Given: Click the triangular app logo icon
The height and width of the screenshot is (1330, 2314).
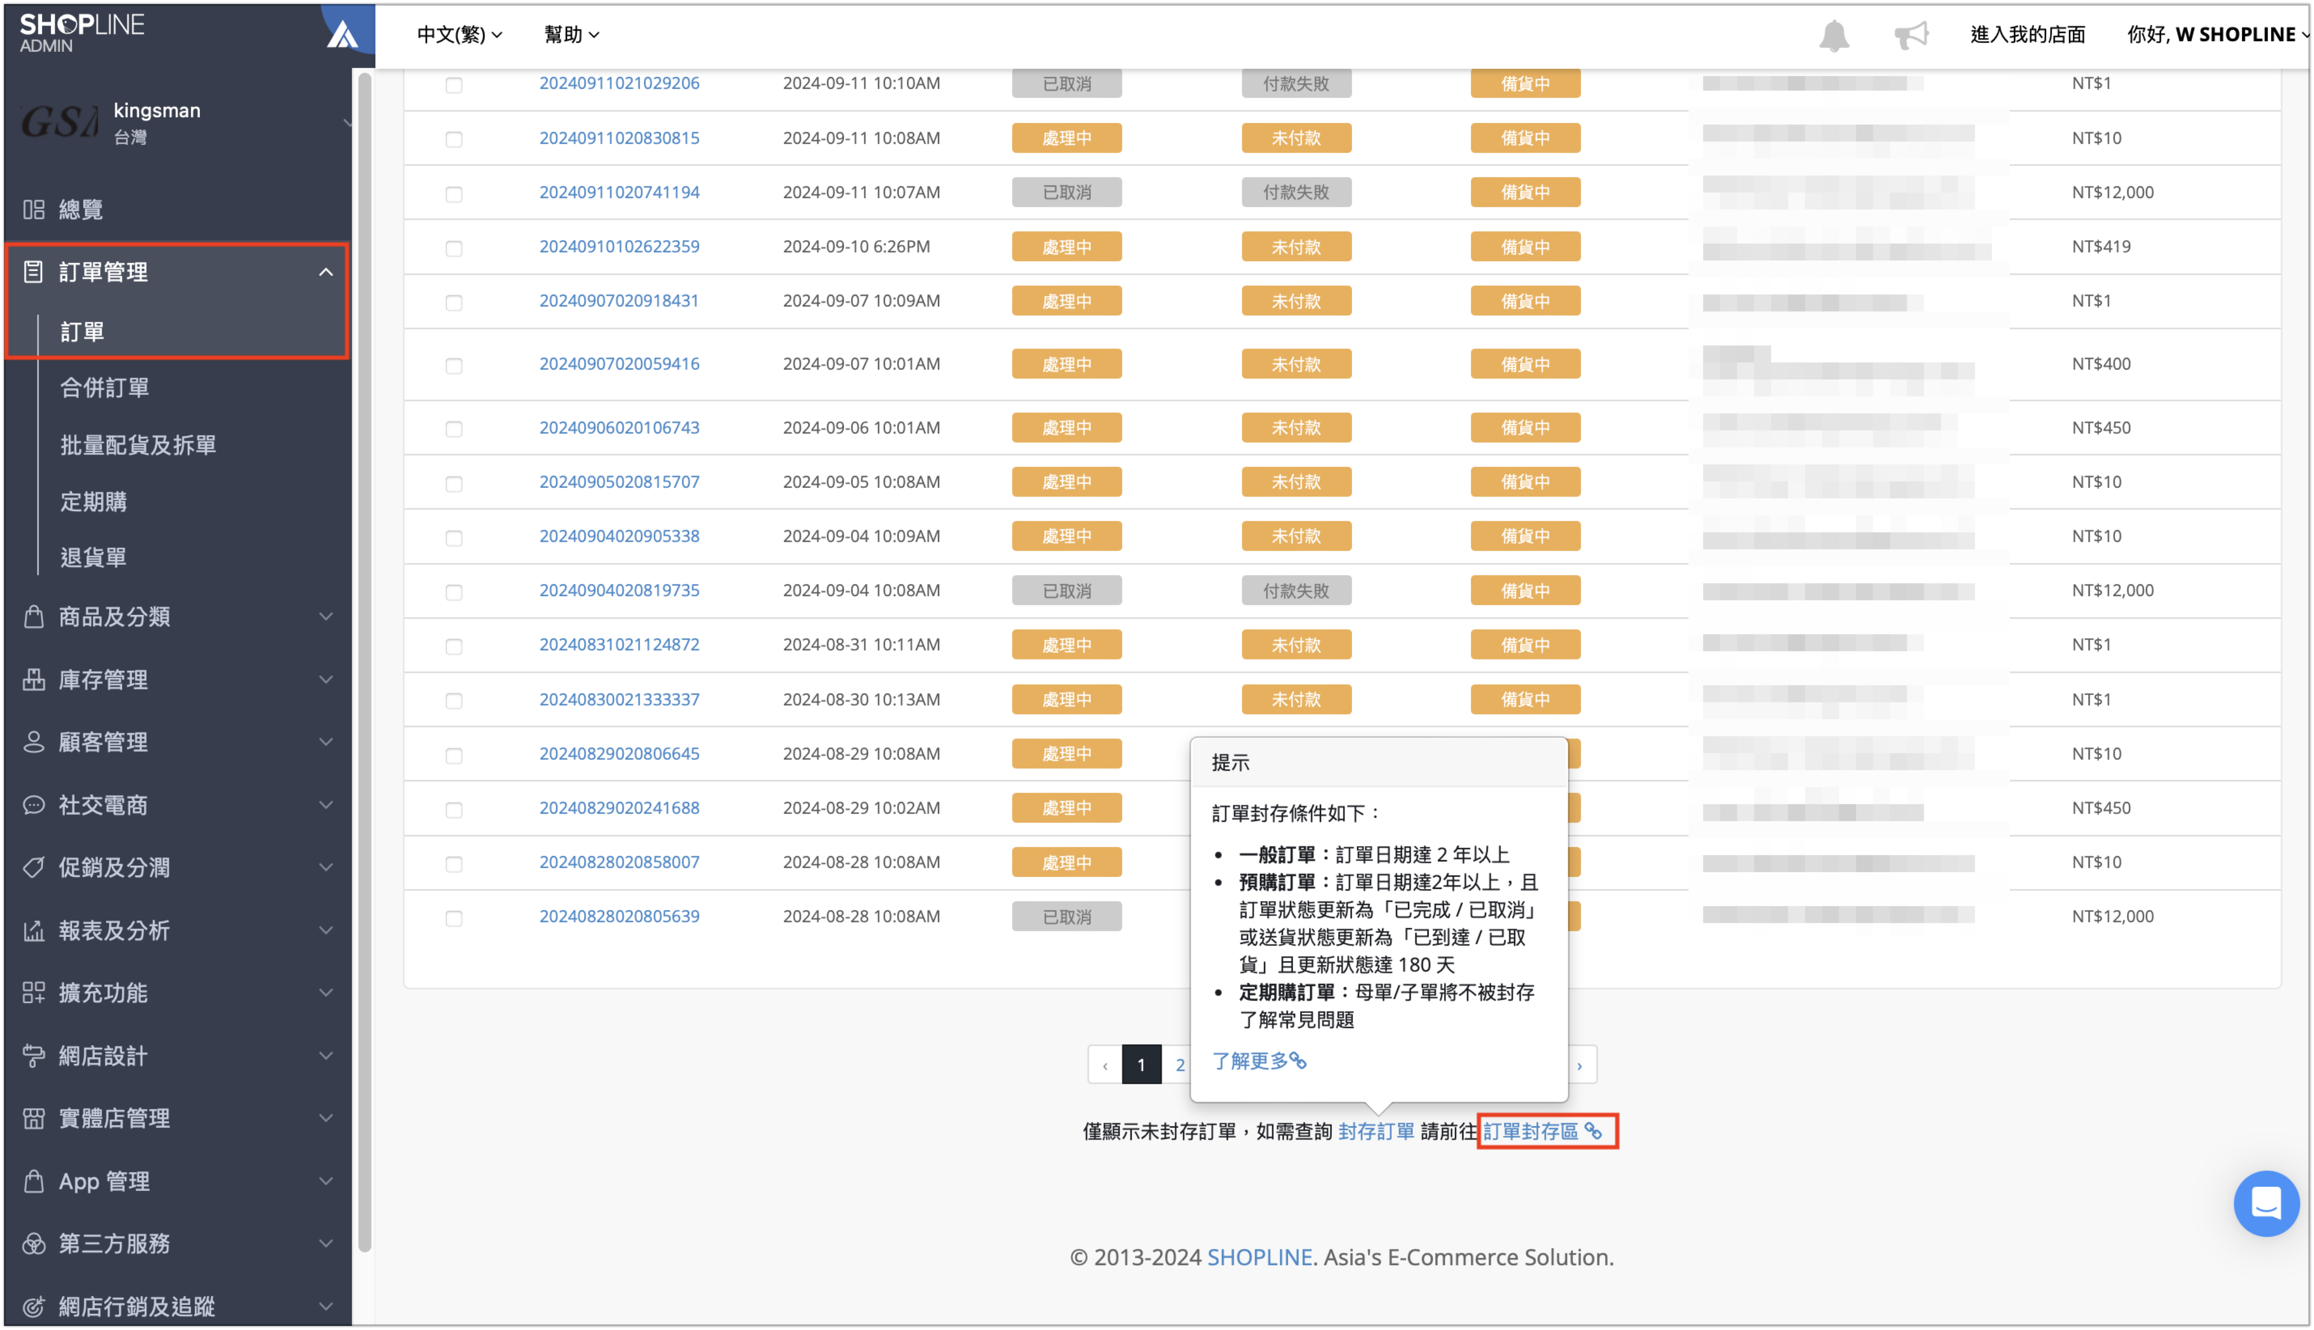Looking at the screenshot, I should 343,35.
